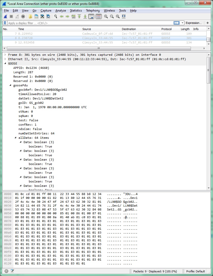This screenshot has width=213, height=276.
Task: Apply the display filter arrow button
Action: click(177, 23)
